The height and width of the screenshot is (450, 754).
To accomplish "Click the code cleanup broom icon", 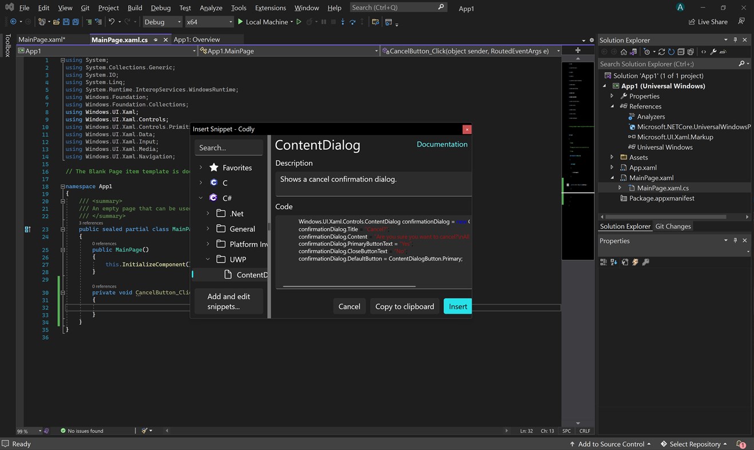I will (x=145, y=431).
